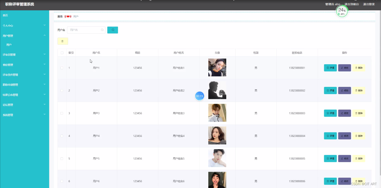Click 退出登录 in the top bar

(x=369, y=4)
